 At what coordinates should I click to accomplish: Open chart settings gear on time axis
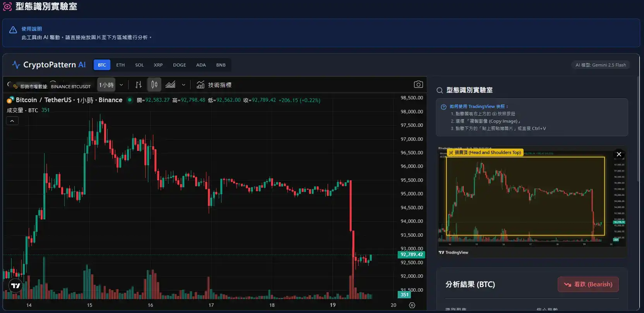tap(412, 305)
